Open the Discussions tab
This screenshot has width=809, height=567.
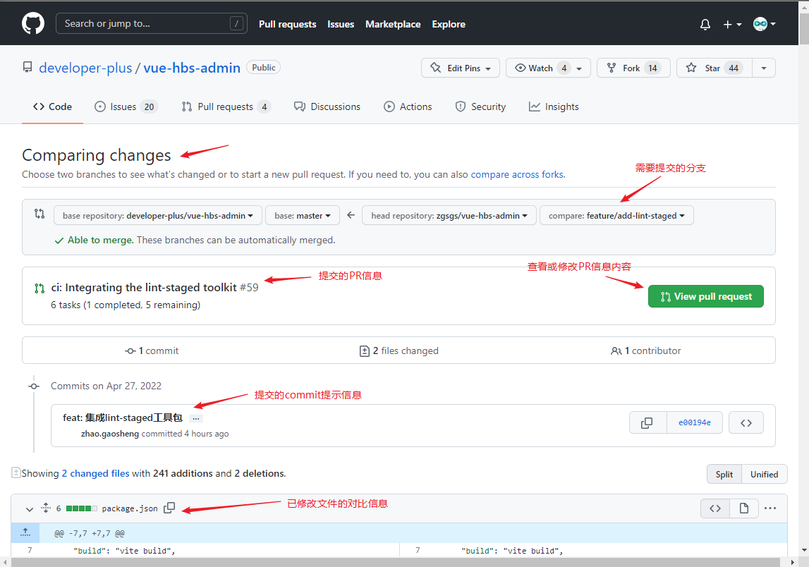327,106
